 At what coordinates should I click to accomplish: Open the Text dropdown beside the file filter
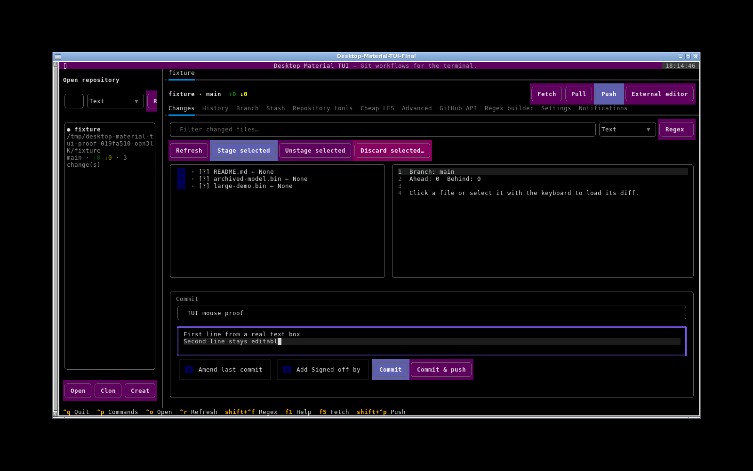627,130
